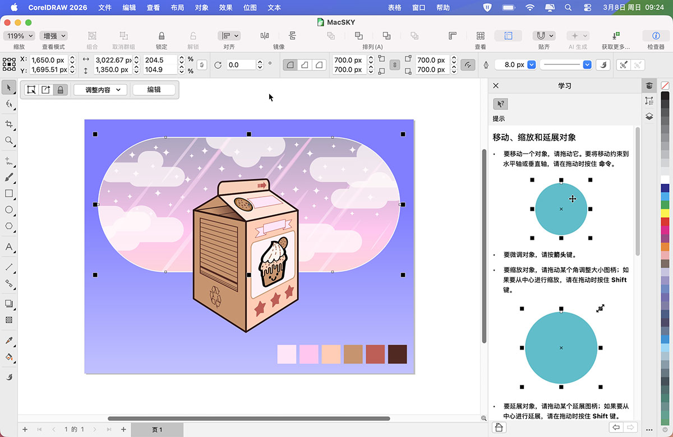Viewport: 673px width, 437px height.
Task: Select the Zoom magnifier tool
Action: [x=9, y=141]
